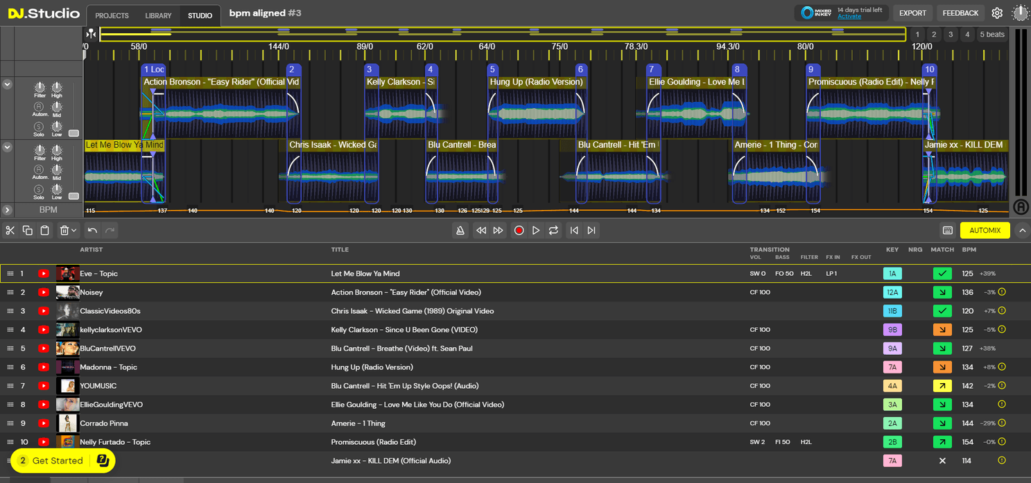Screen dimensions: 1031x483
Task: Click YouTube icon for Let Me Blow Ya Mind
Action: click(x=44, y=274)
